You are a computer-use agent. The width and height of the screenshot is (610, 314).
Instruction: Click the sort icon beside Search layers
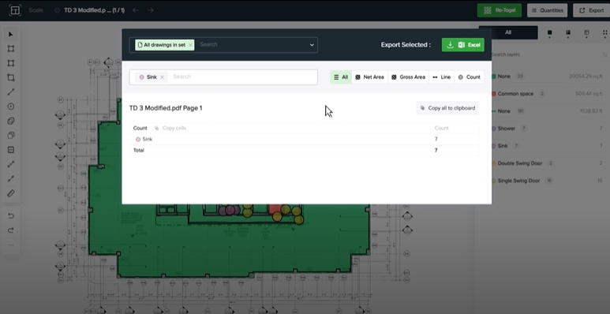tap(604, 54)
